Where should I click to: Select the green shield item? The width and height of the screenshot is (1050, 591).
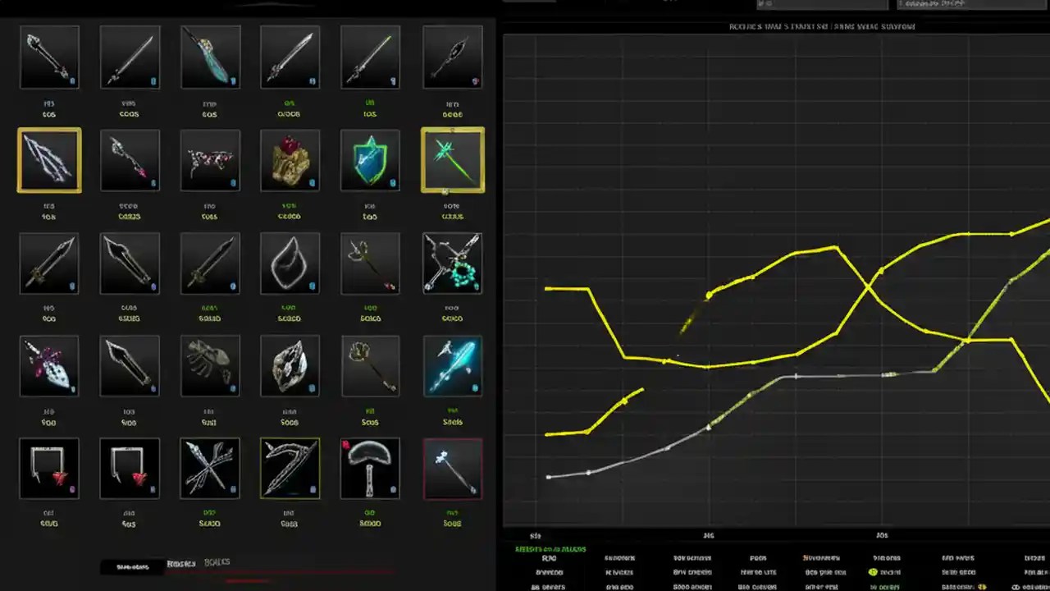(x=370, y=160)
